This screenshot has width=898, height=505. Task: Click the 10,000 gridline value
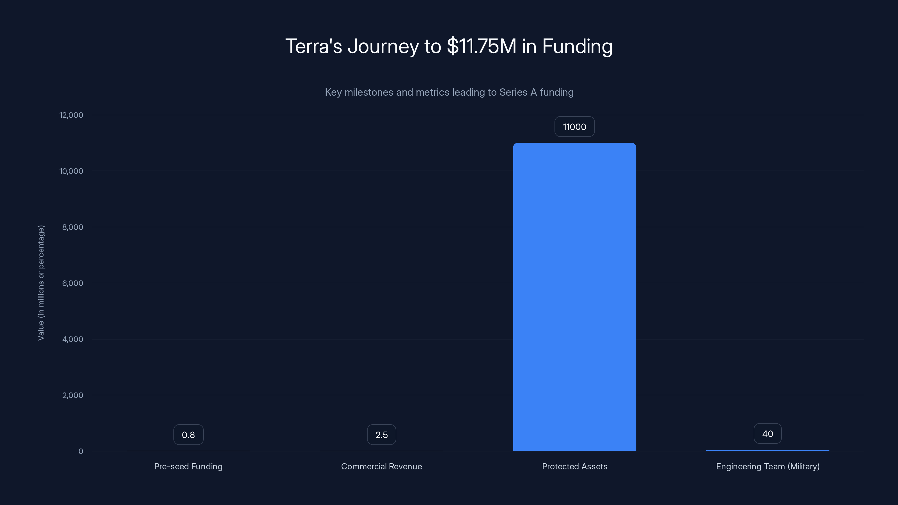[x=72, y=171]
